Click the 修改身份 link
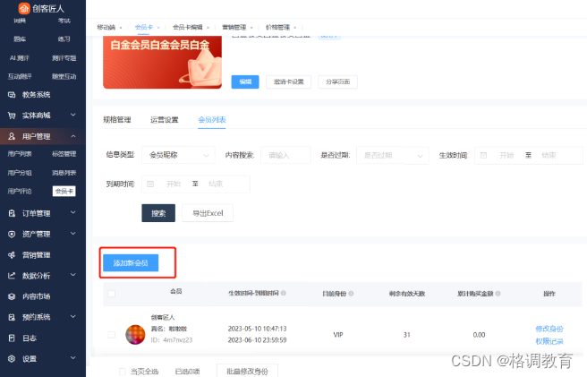Image resolution: width=587 pixels, height=377 pixels. pos(549,329)
